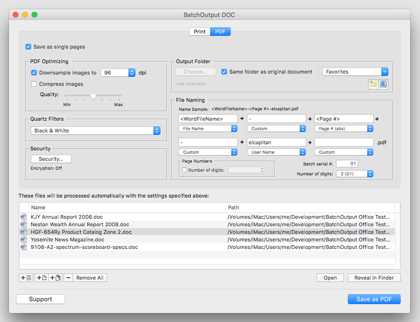Click path cell of Yosemite News Magazine row
420x322 pixels.
pos(309,239)
